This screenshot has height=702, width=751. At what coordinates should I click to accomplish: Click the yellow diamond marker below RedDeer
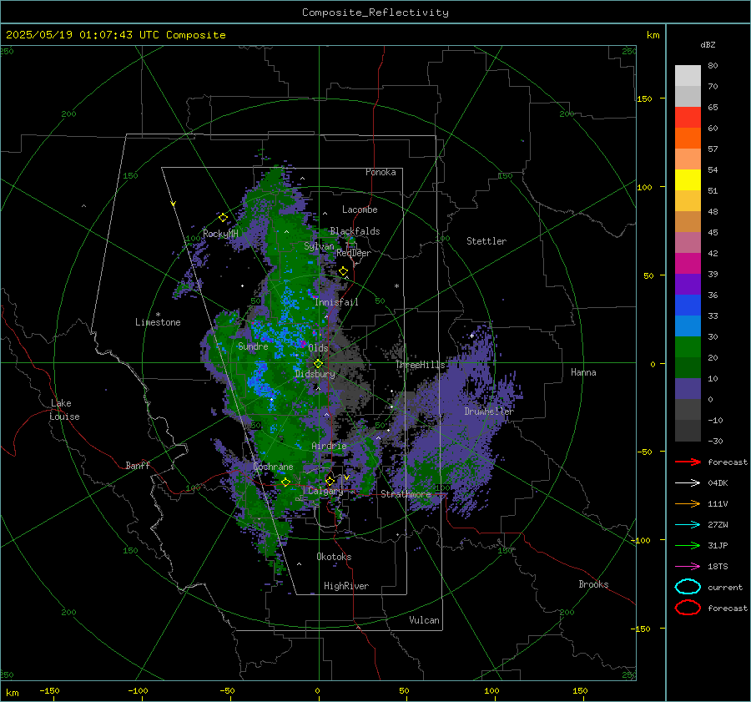point(344,271)
